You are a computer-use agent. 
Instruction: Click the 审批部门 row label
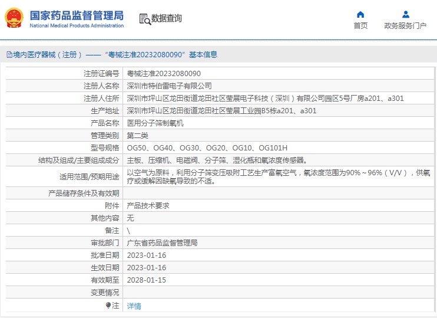105,243
